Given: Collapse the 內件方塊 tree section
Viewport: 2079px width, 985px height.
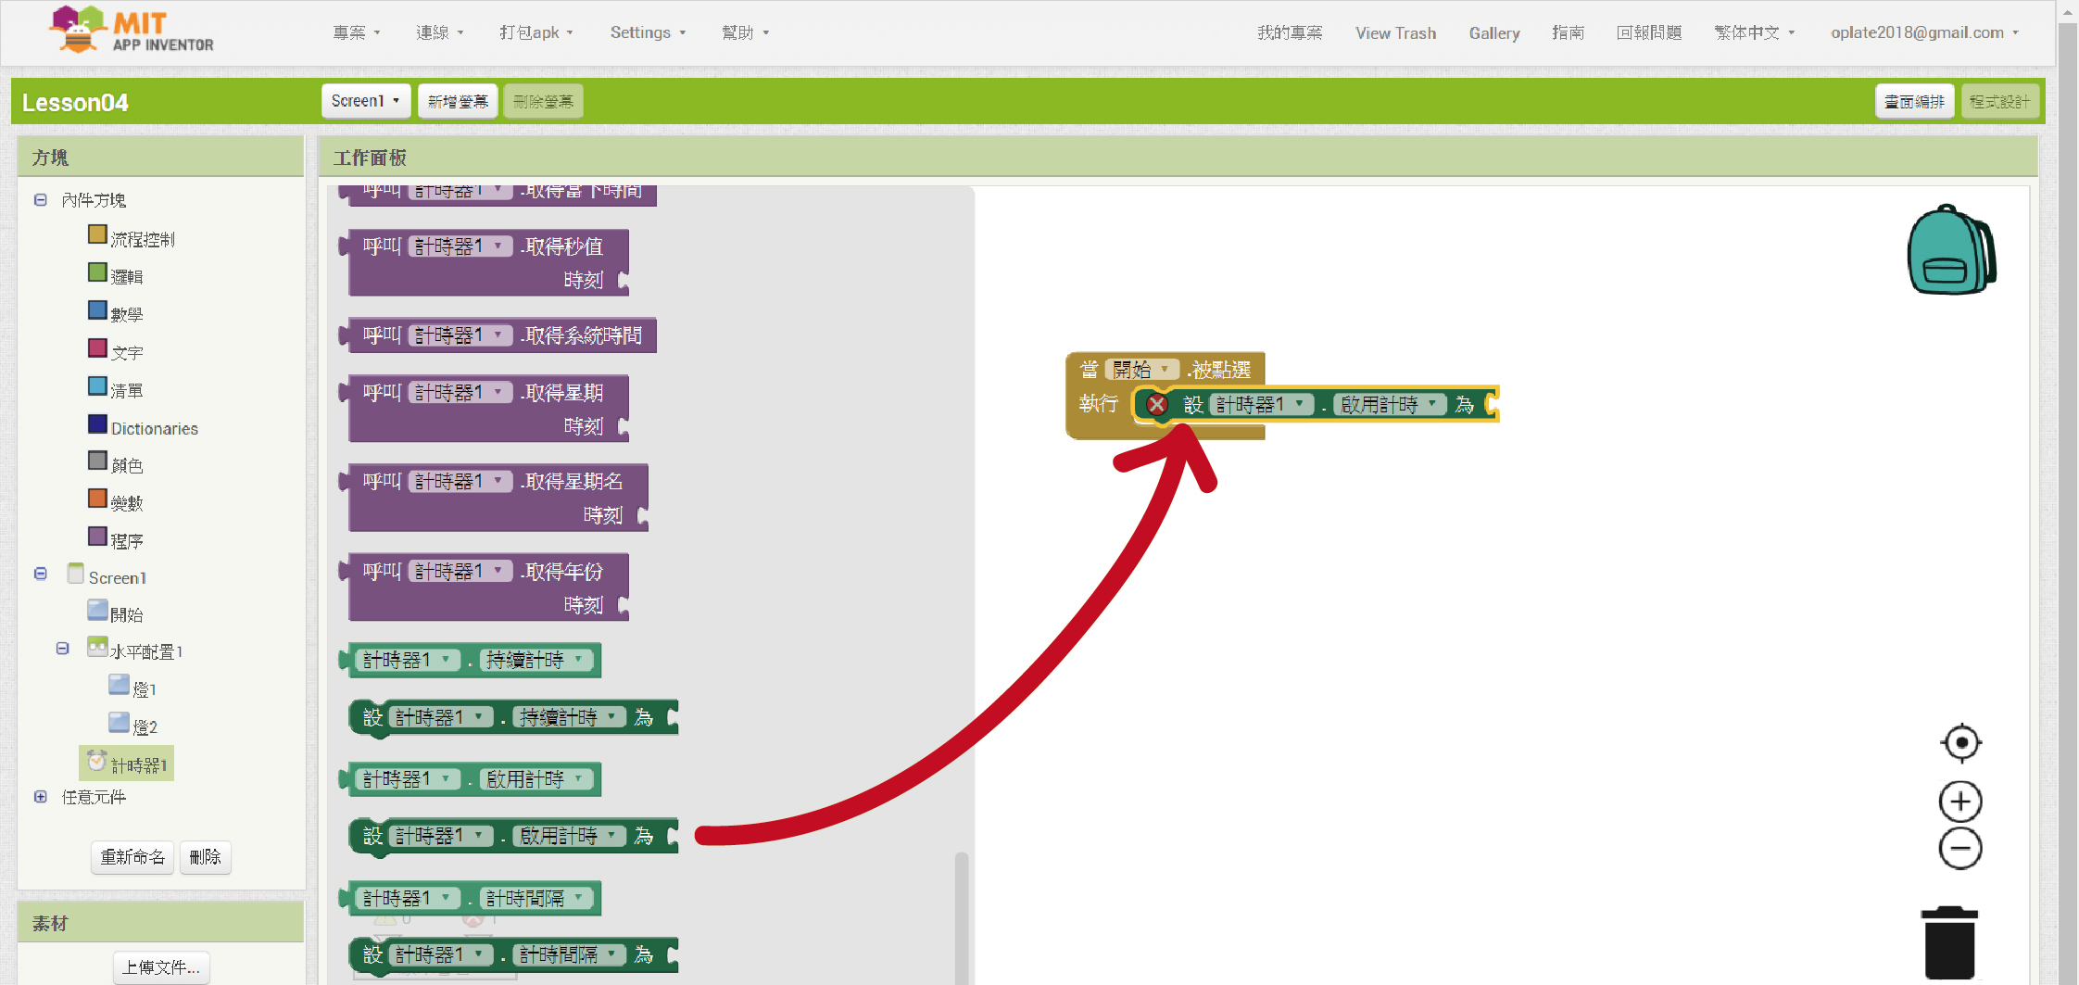Looking at the screenshot, I should tap(41, 200).
